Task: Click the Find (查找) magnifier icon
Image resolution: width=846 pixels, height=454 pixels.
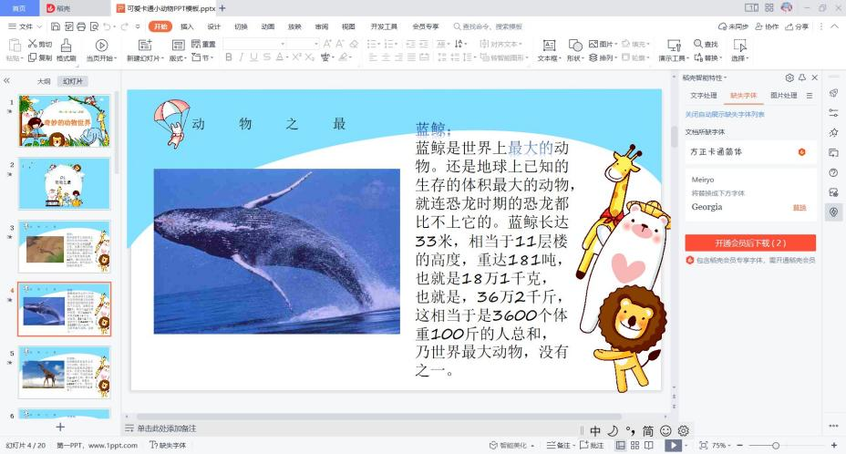Action: click(x=698, y=44)
